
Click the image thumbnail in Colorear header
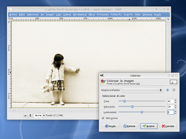tap(173, 82)
